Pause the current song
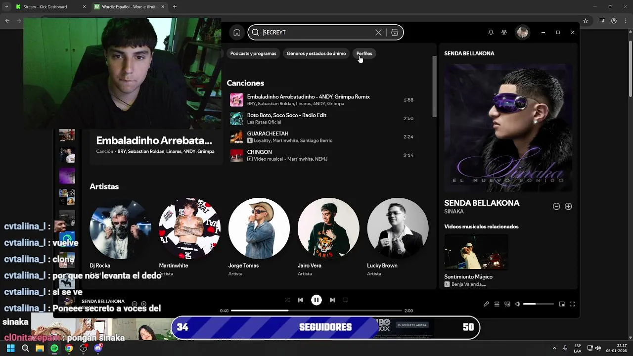 (x=316, y=300)
